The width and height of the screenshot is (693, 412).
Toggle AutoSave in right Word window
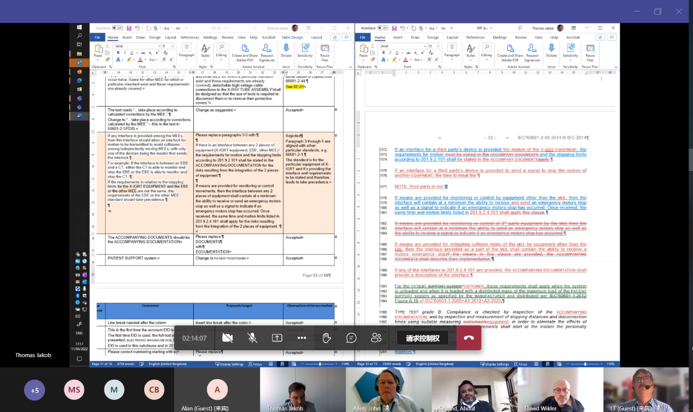tap(383, 28)
